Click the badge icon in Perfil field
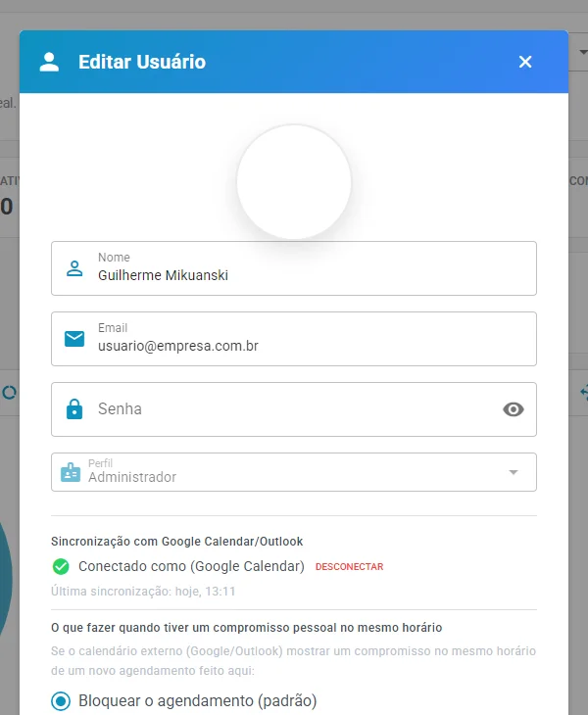588x715 pixels. click(71, 472)
